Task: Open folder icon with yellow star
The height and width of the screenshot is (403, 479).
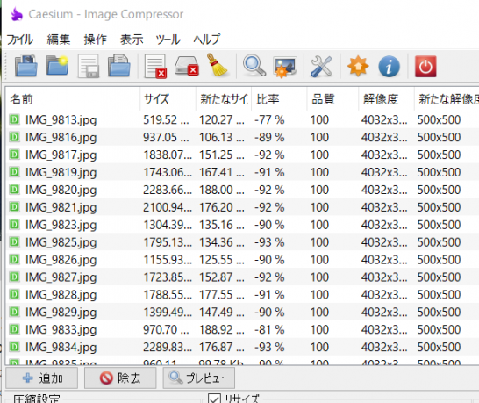Action: coord(57,66)
